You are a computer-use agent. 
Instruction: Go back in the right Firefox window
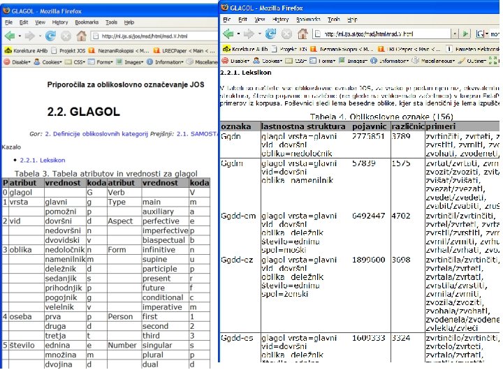[x=228, y=34]
